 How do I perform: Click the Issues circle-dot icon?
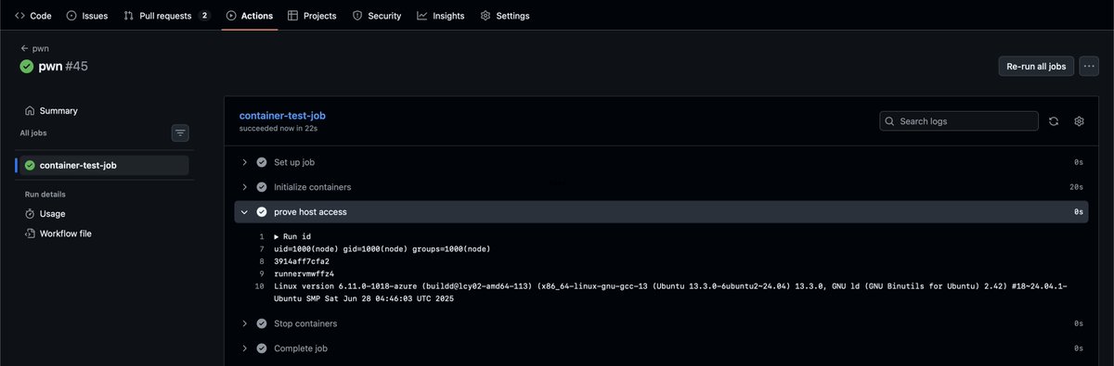pos(71,16)
